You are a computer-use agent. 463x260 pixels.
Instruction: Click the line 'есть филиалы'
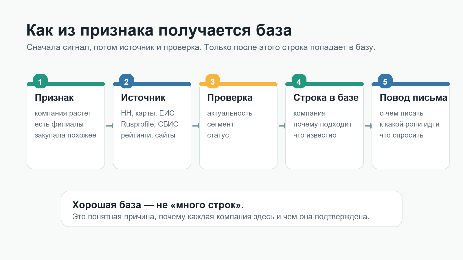pos(59,124)
